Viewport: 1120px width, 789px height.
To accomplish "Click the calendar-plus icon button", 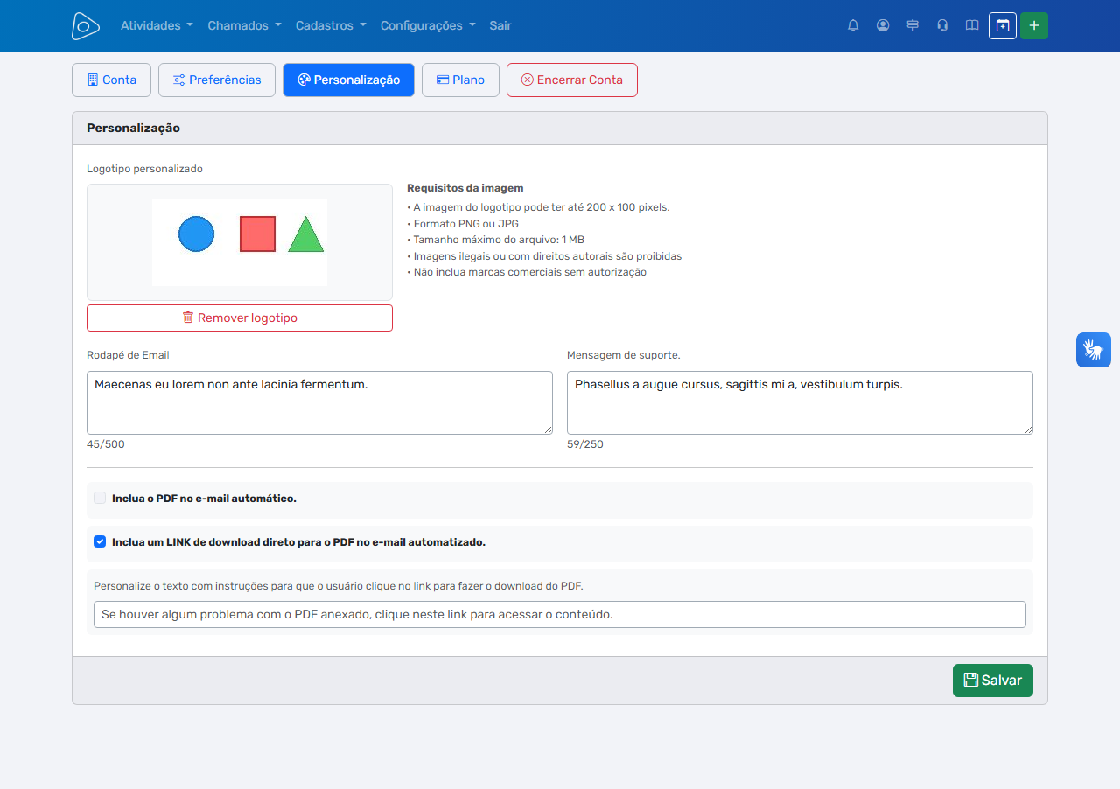I will tap(1003, 25).
